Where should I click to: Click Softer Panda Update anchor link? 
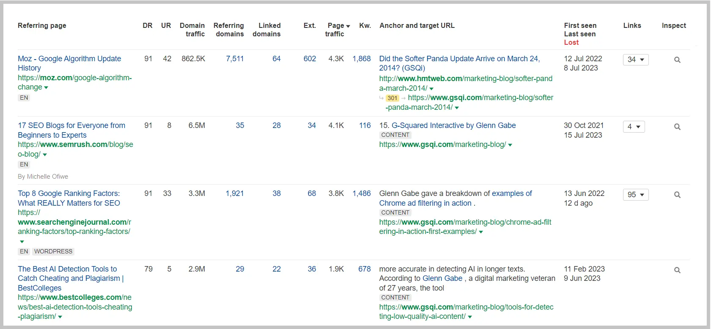click(x=459, y=63)
